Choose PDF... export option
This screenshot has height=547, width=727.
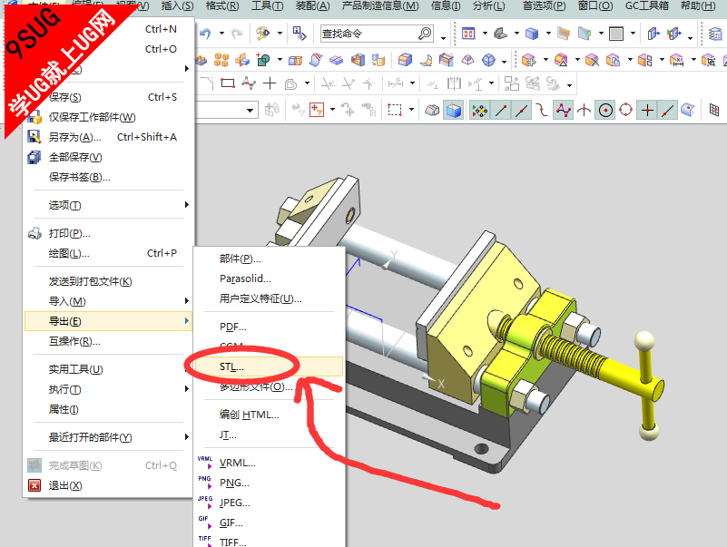pyautogui.click(x=233, y=327)
